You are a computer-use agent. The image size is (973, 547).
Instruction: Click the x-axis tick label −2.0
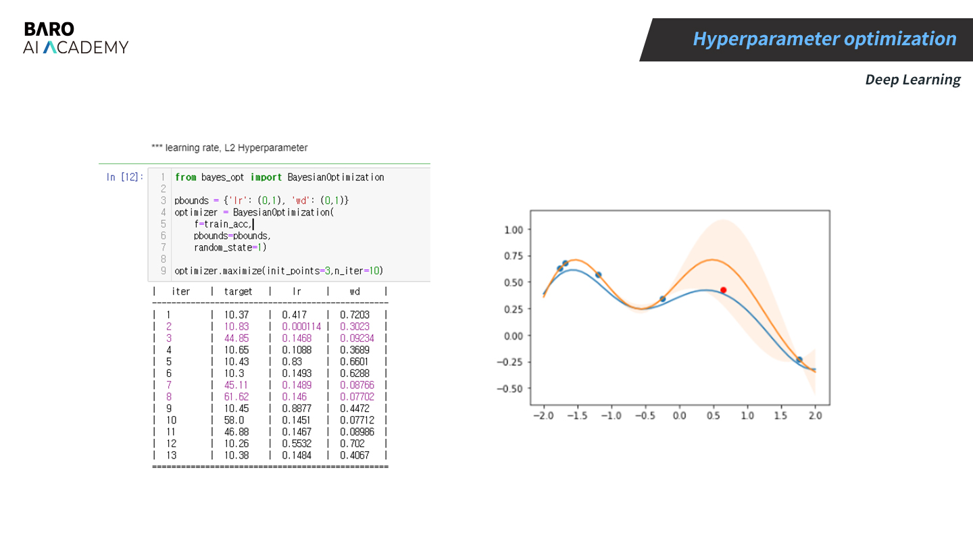click(x=543, y=415)
